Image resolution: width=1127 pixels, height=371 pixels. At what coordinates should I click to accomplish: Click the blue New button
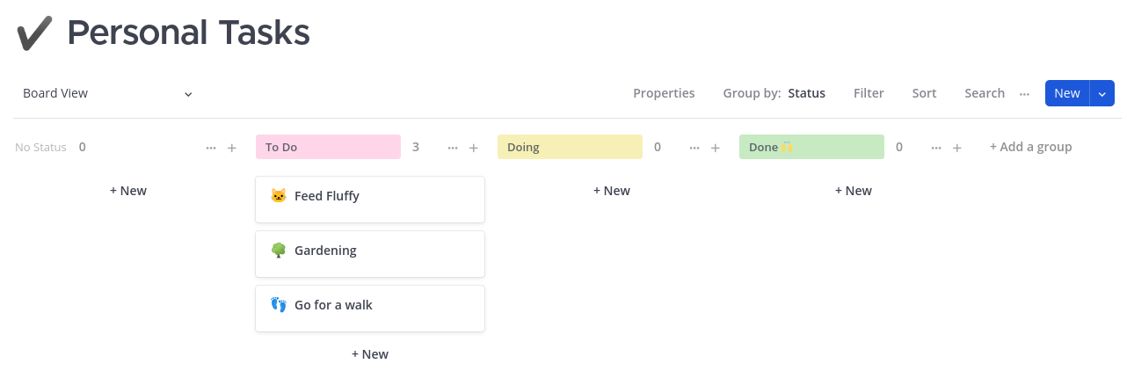(x=1067, y=93)
